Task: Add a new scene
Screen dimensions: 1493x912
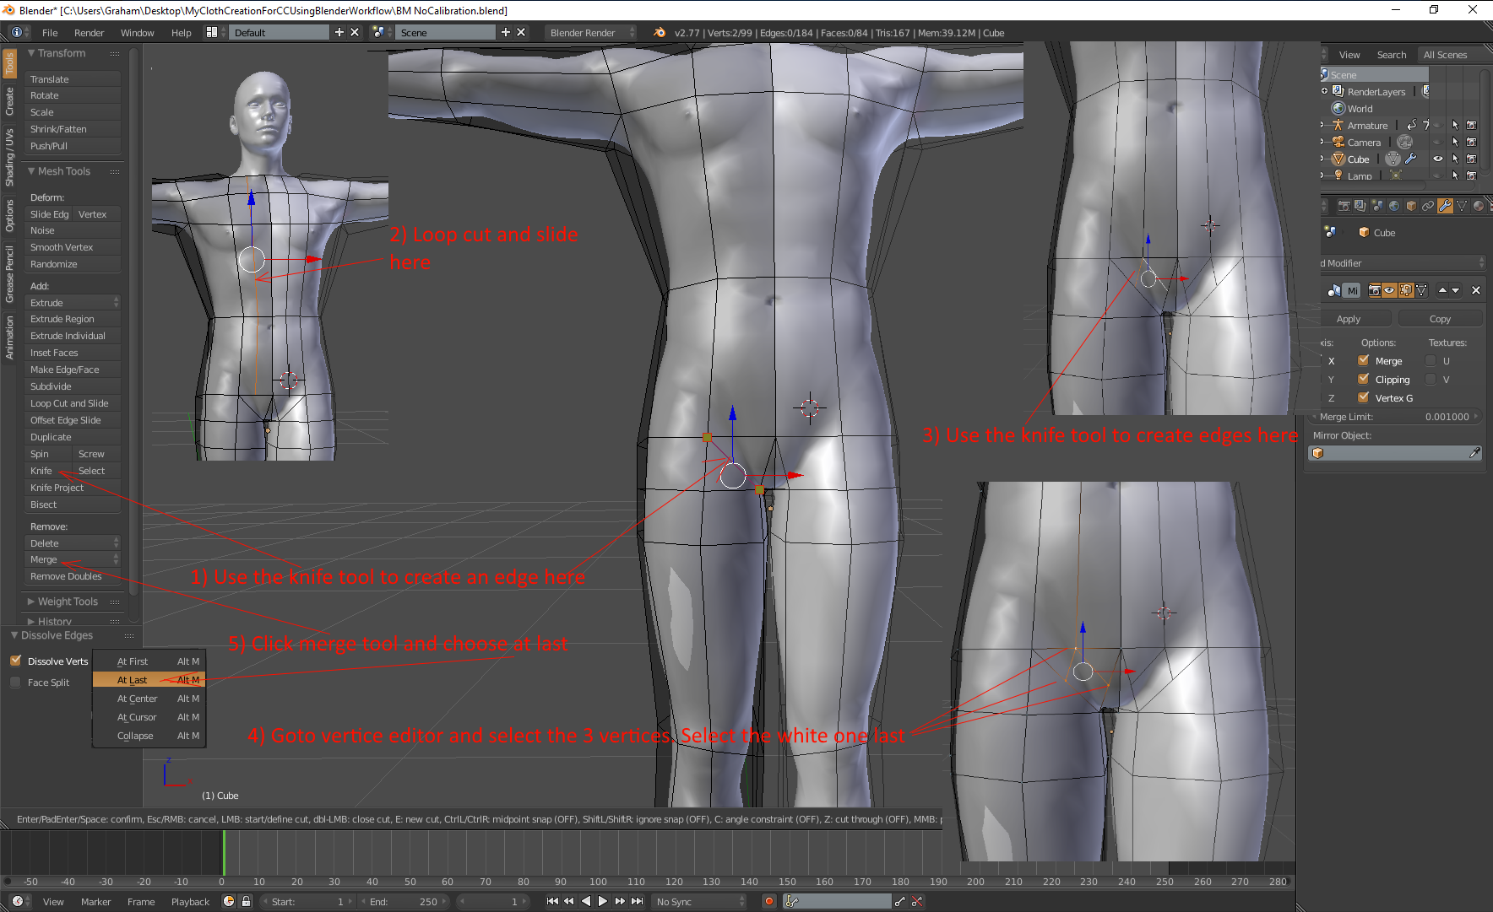Action: tap(506, 32)
